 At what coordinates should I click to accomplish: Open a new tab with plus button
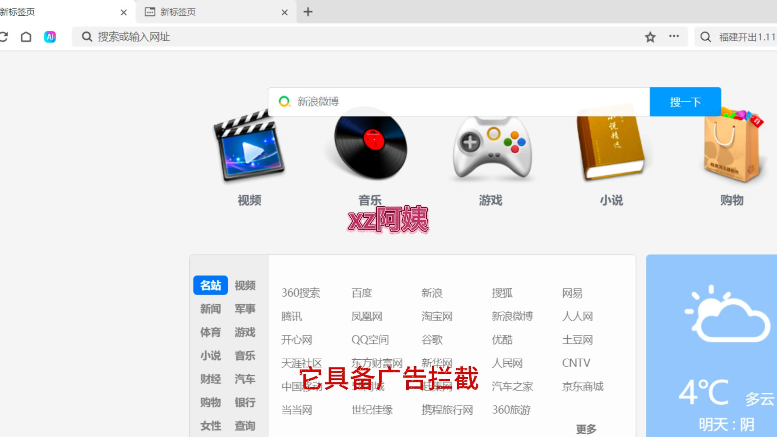308,12
